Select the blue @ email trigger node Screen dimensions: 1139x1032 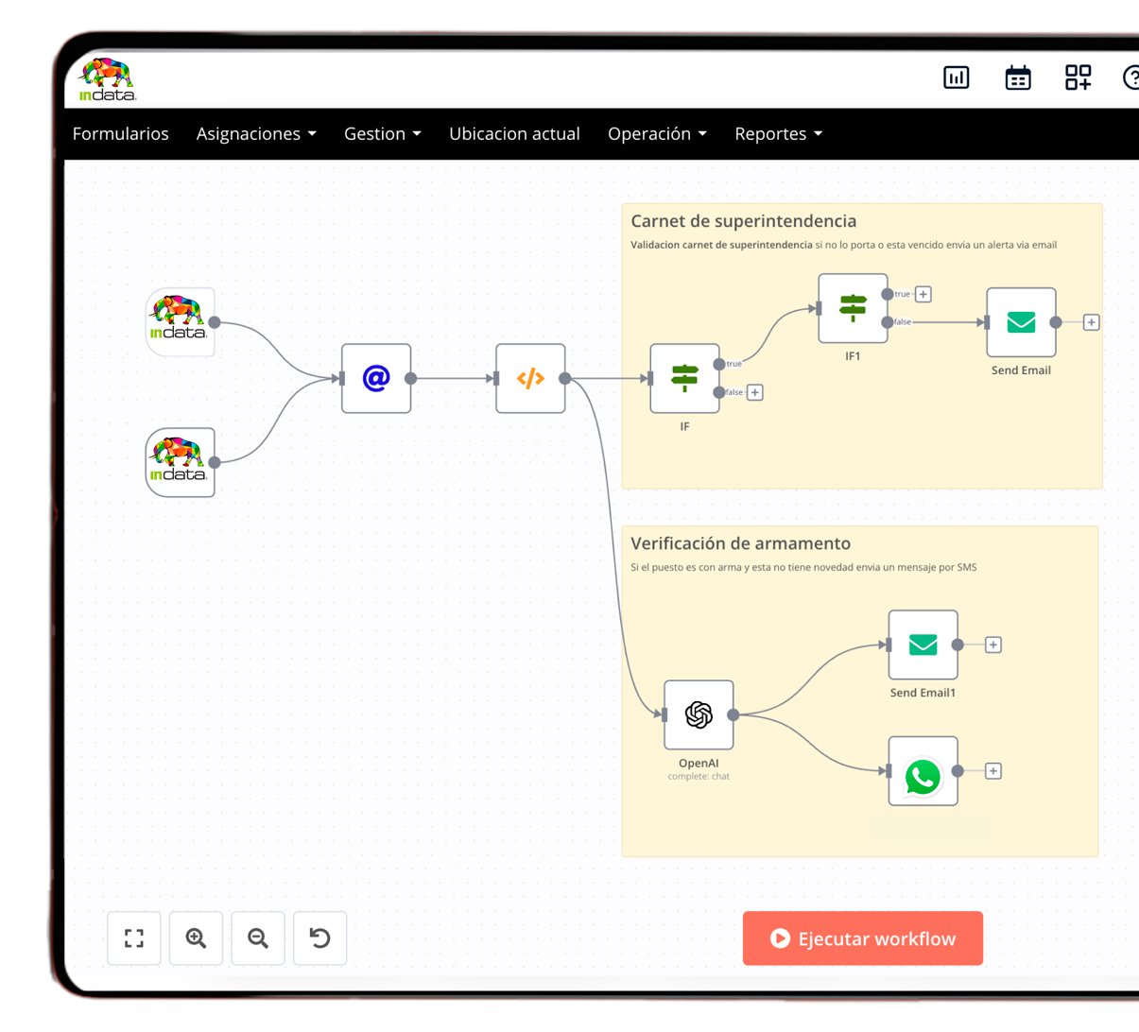(376, 379)
